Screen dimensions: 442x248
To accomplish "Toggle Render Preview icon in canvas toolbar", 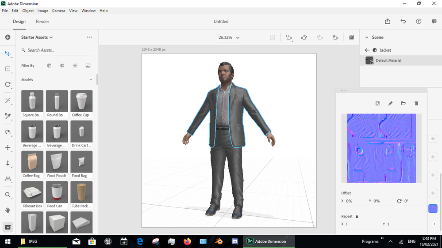I will pyautogui.click(x=351, y=37).
